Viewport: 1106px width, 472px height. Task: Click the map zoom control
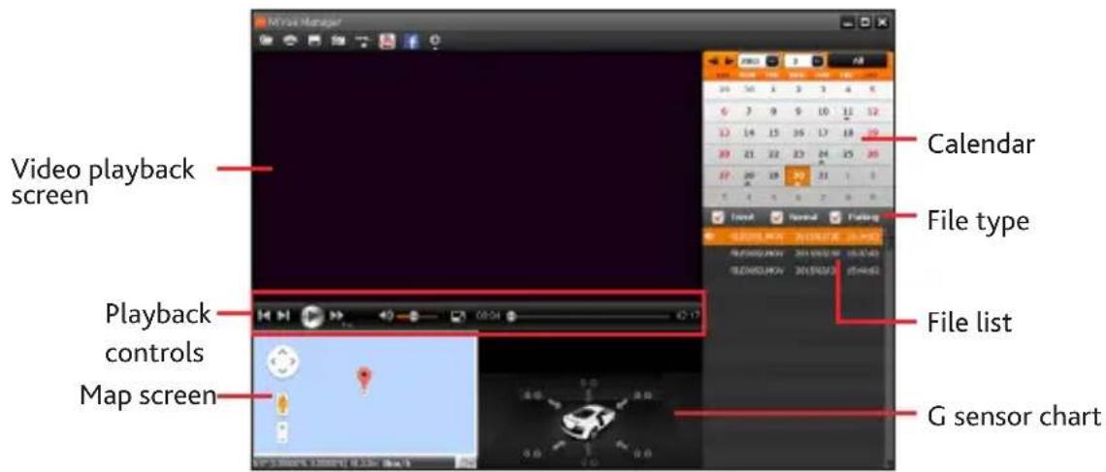pos(283,432)
